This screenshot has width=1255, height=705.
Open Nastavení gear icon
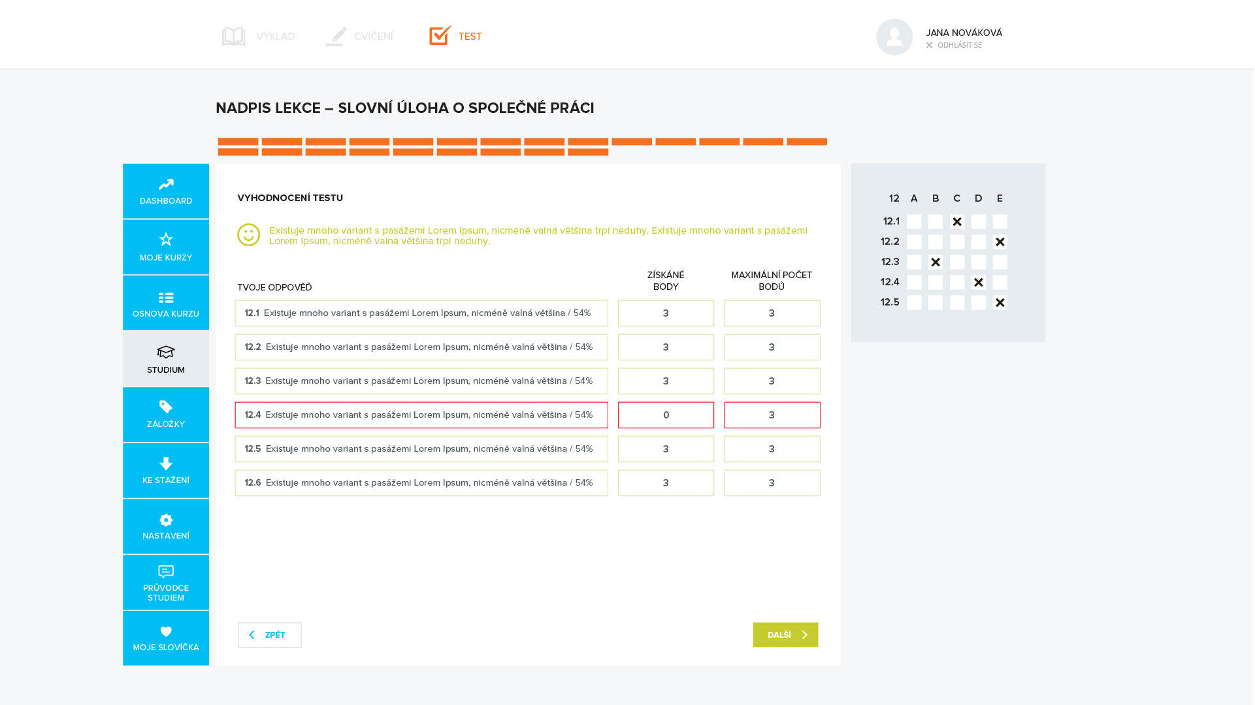[x=166, y=520]
